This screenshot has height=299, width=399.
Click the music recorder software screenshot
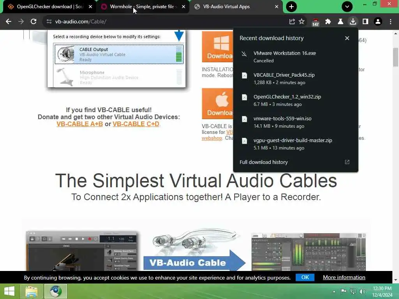[x=83, y=251]
